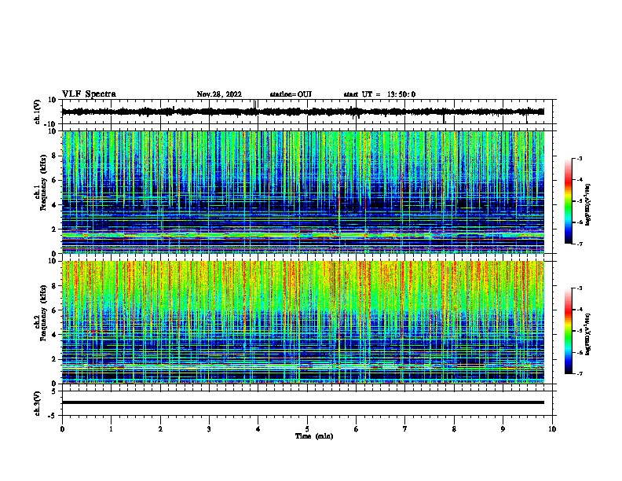Click time axis tick label "1"

tap(111, 429)
